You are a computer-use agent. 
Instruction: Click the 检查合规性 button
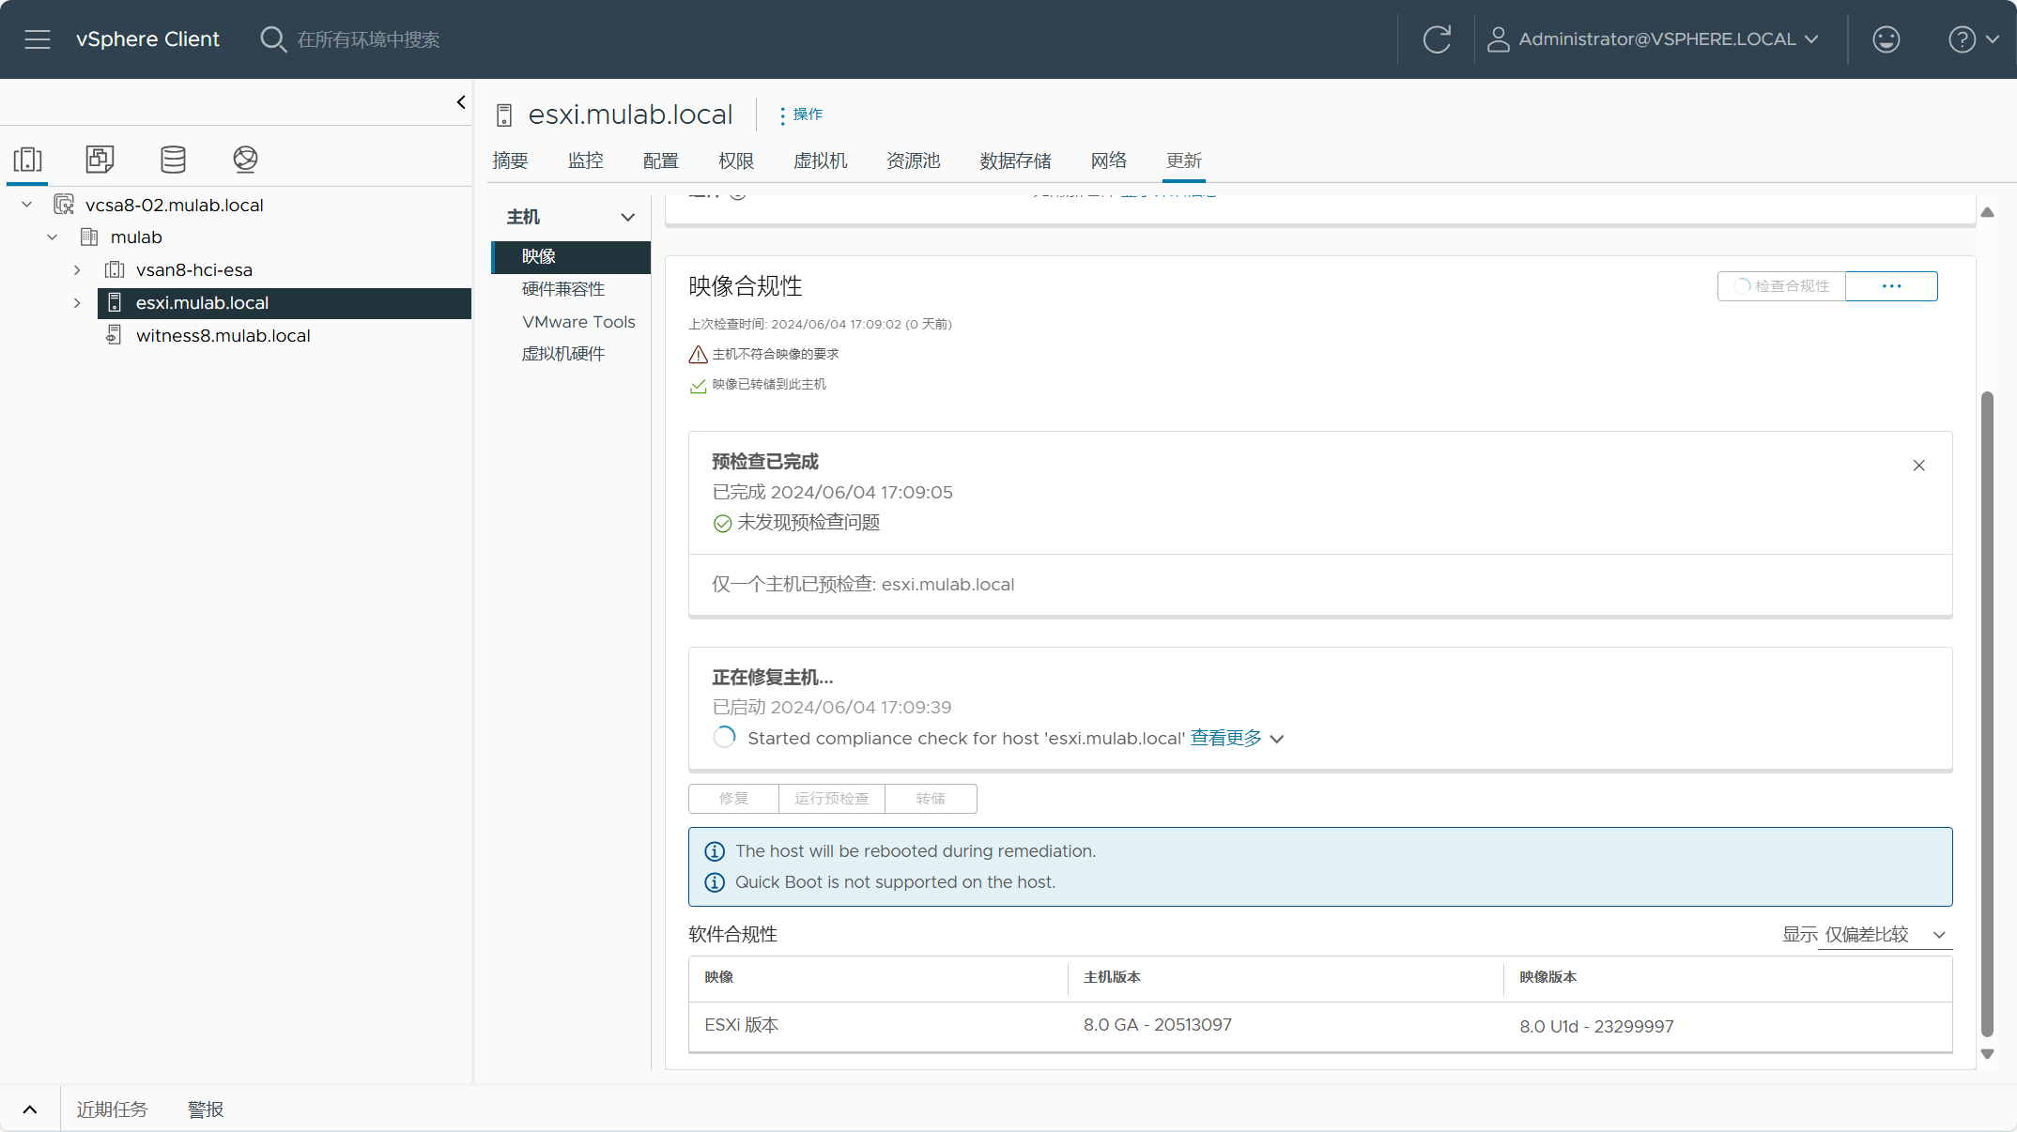[x=1781, y=286]
